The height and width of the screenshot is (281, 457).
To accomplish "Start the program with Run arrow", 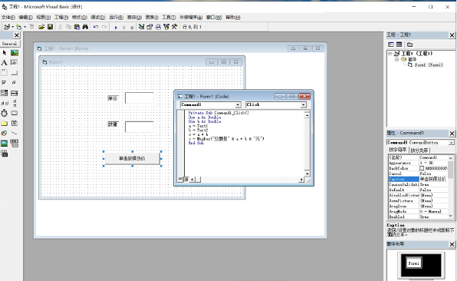I will click(x=116, y=28).
